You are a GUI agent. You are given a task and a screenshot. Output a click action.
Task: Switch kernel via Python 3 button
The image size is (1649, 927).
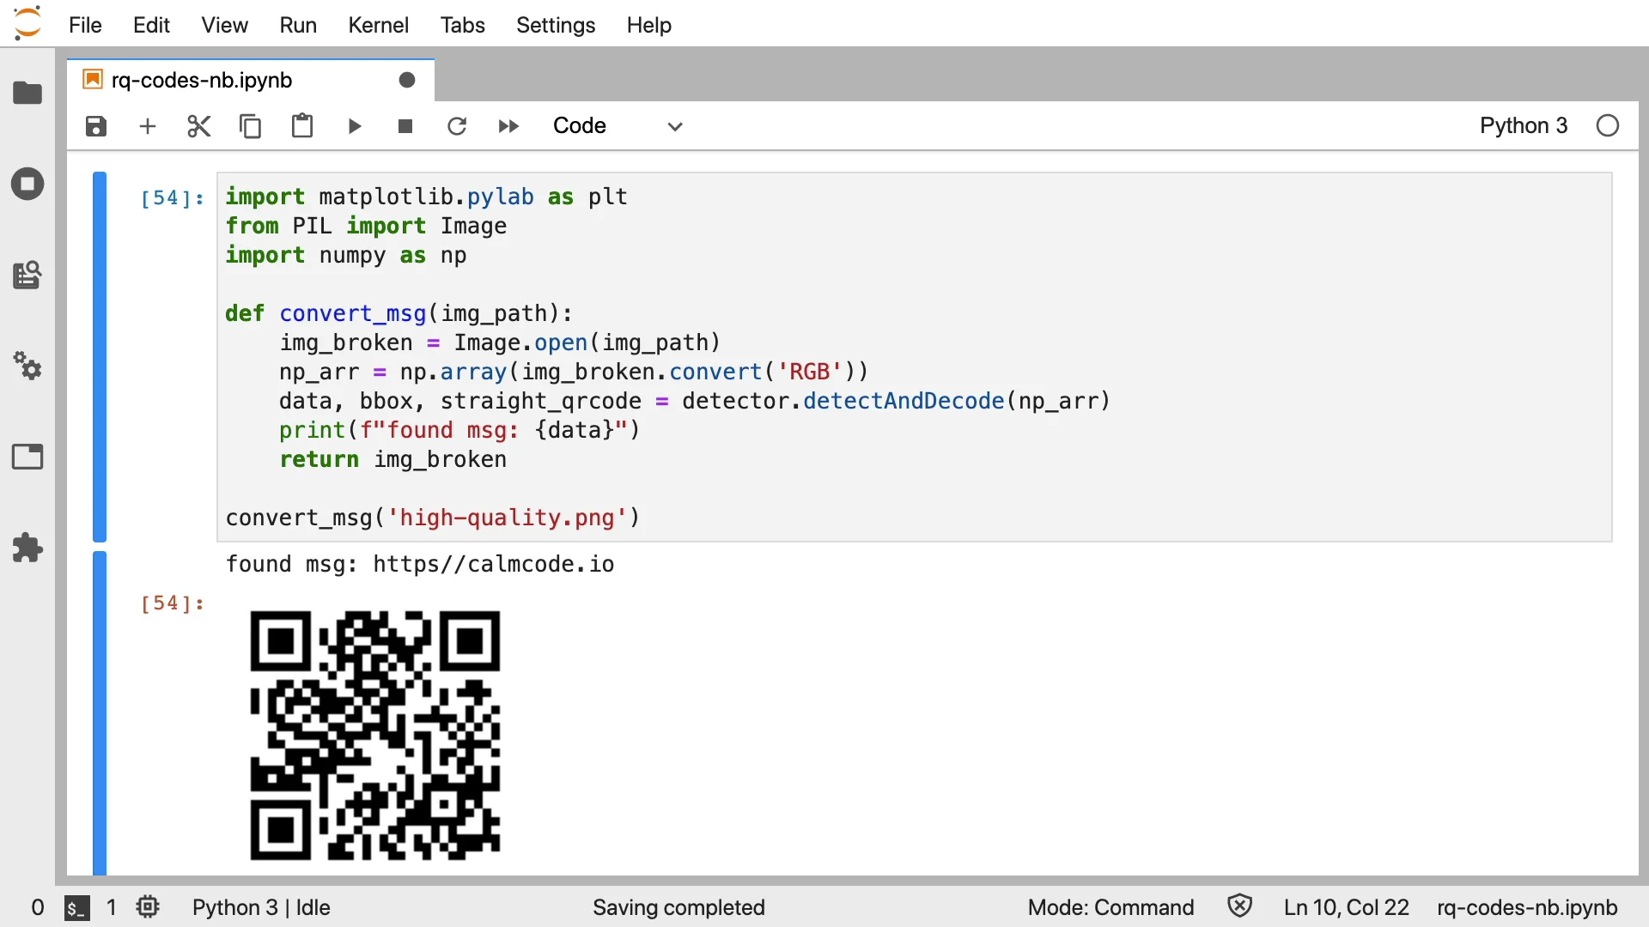(1523, 126)
